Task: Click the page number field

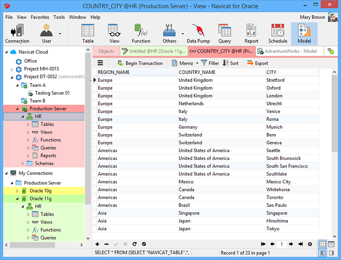Action: pyautogui.click(x=282, y=244)
